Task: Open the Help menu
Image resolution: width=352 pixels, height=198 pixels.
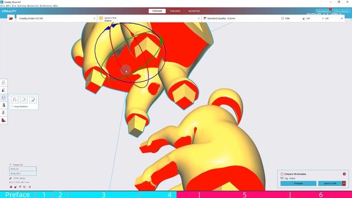Action: click(56, 5)
